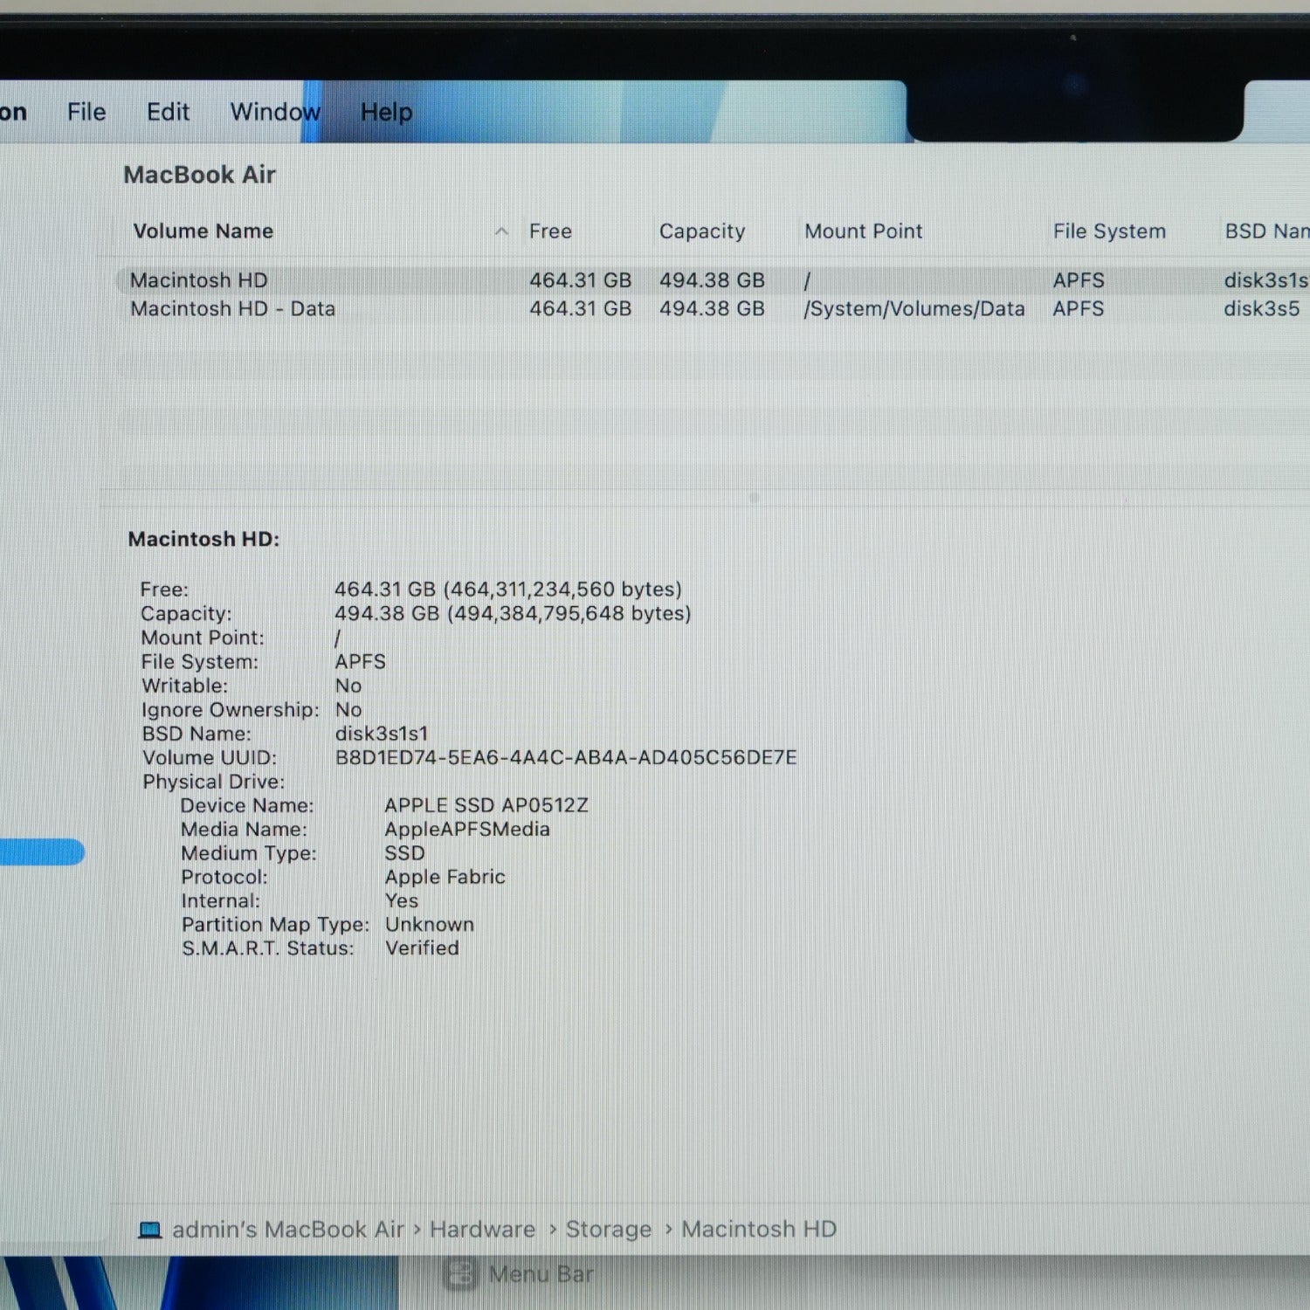Image resolution: width=1310 pixels, height=1310 pixels.
Task: Click the 'Macintosh HD:' details heading
Action: (203, 539)
